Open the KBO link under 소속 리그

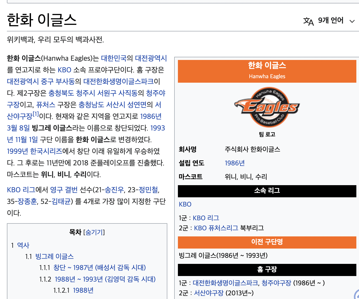coord(185,204)
